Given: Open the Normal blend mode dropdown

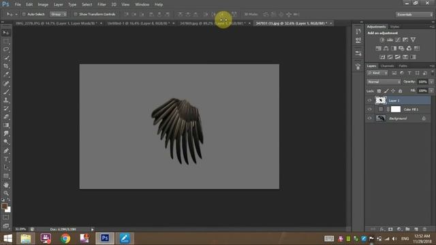Looking at the screenshot, I should click(384, 82).
